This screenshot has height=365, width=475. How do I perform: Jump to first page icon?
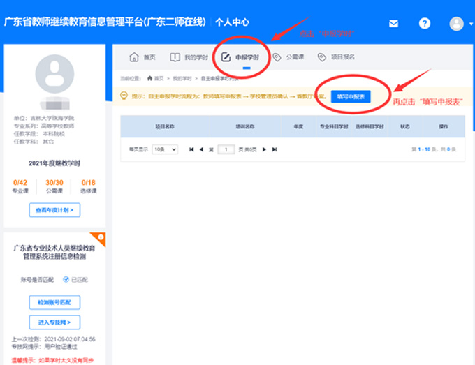click(x=191, y=149)
